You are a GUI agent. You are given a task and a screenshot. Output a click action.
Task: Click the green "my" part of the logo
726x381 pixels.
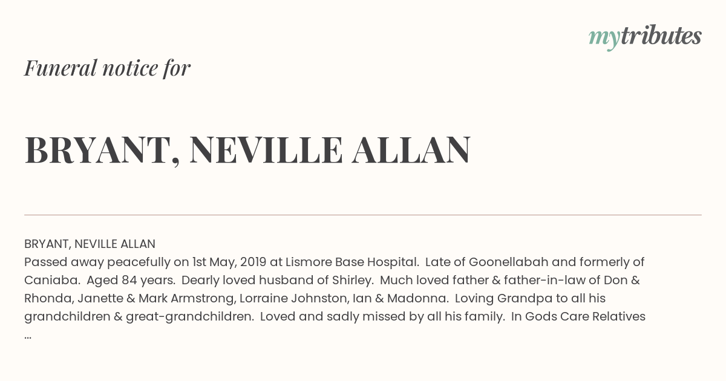(x=604, y=38)
